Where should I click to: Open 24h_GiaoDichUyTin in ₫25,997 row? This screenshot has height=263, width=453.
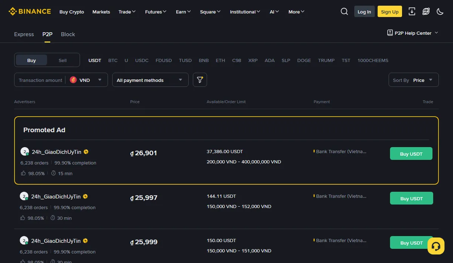coord(56,196)
